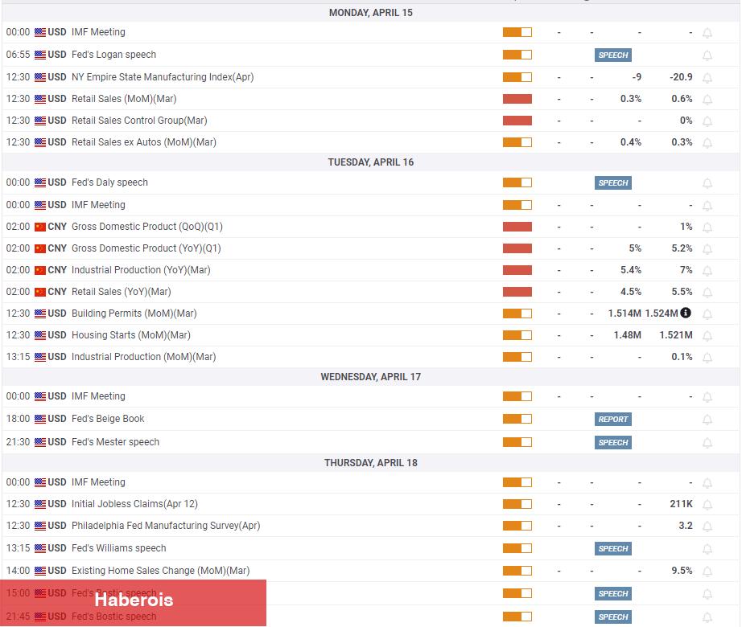Click the MONDAY, APRIL 15 date header
Image resolution: width=742 pixels, height=627 pixels.
coord(370,13)
